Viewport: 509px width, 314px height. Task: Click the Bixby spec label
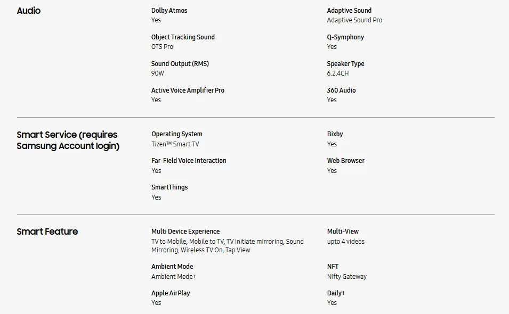[335, 134]
